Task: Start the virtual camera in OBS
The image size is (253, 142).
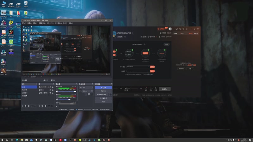Action: [102, 94]
